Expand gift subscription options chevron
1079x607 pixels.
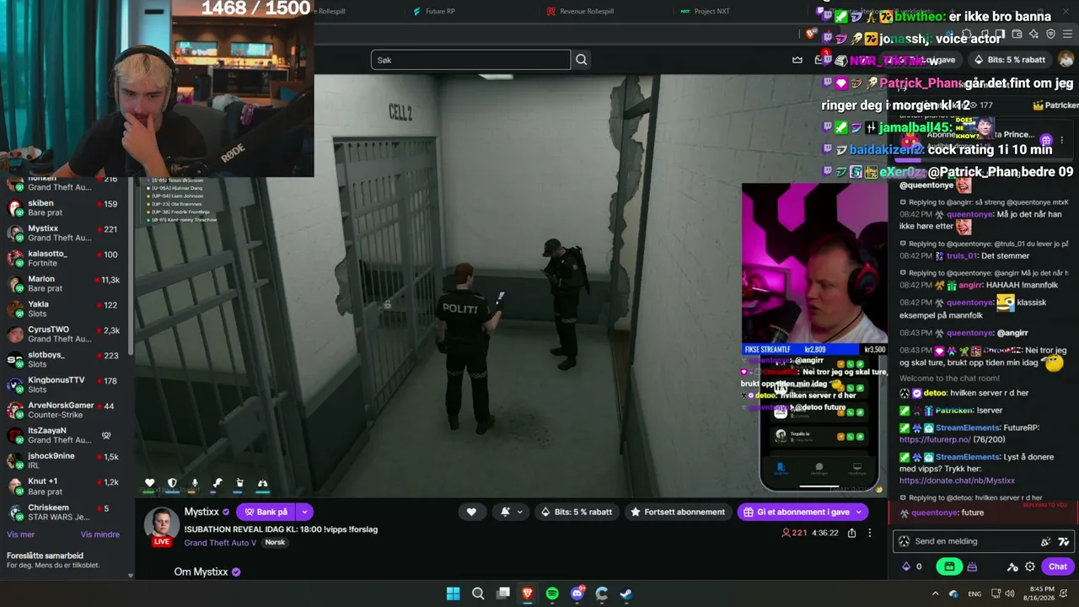tap(859, 512)
